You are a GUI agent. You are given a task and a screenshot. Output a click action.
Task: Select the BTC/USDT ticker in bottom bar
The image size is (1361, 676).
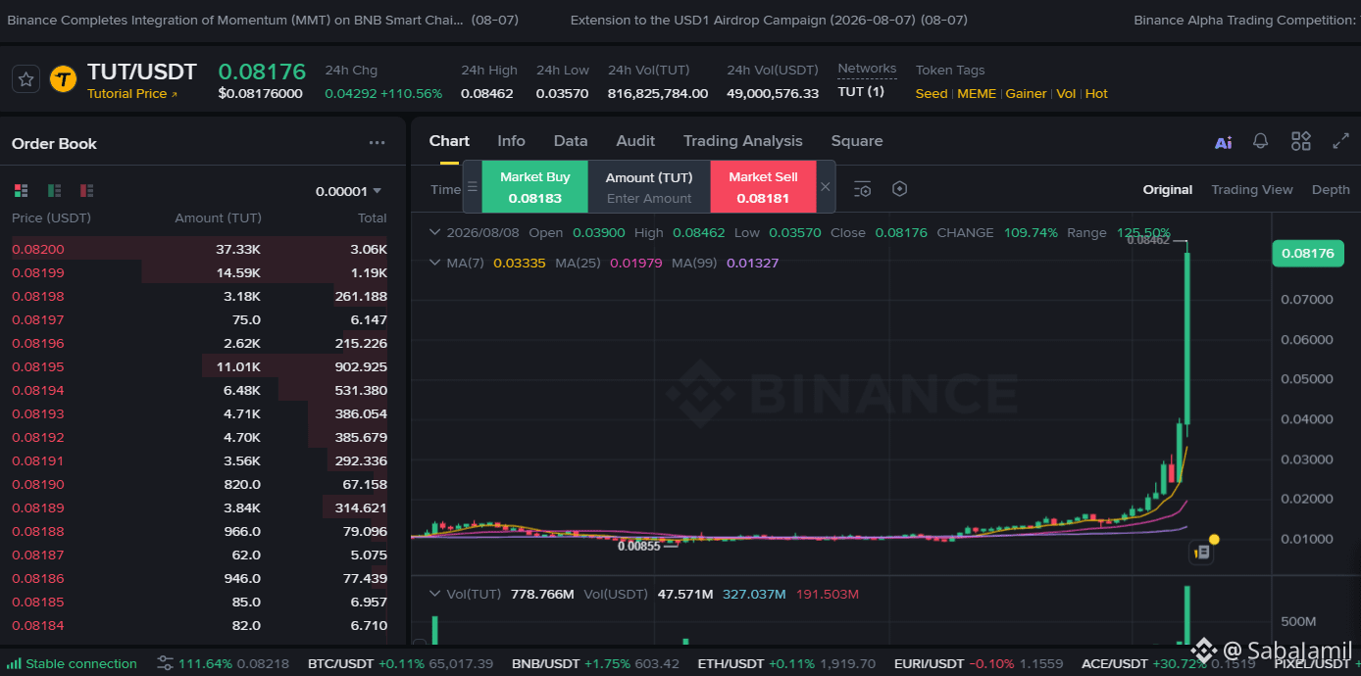coord(400,664)
